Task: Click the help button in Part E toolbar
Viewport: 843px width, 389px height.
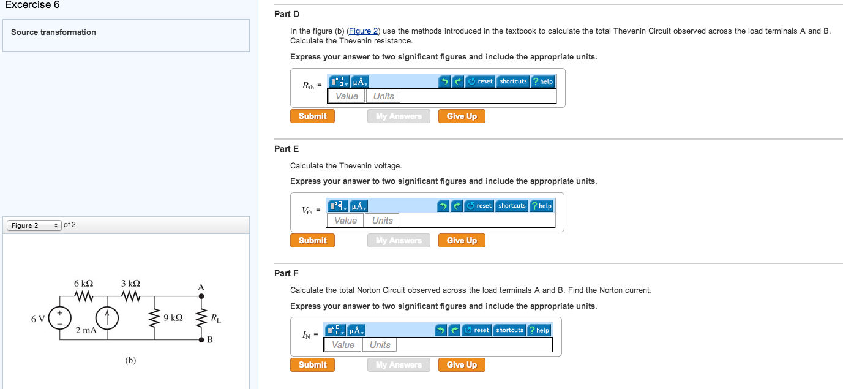Action: 541,206
